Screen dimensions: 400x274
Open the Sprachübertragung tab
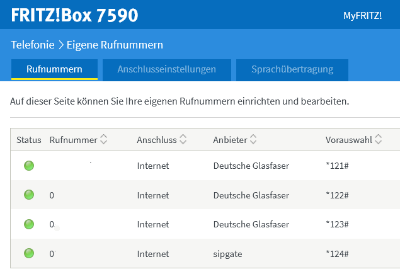[292, 69]
